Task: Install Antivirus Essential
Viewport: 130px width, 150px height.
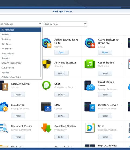Action: click(61, 74)
